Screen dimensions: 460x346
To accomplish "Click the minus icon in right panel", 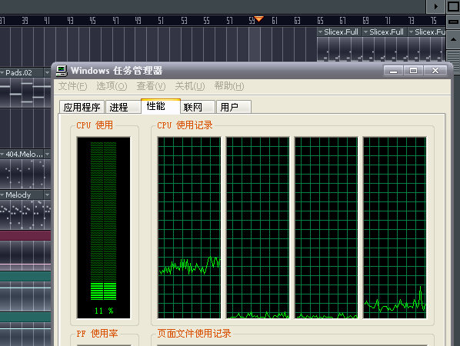I will [x=453, y=22].
